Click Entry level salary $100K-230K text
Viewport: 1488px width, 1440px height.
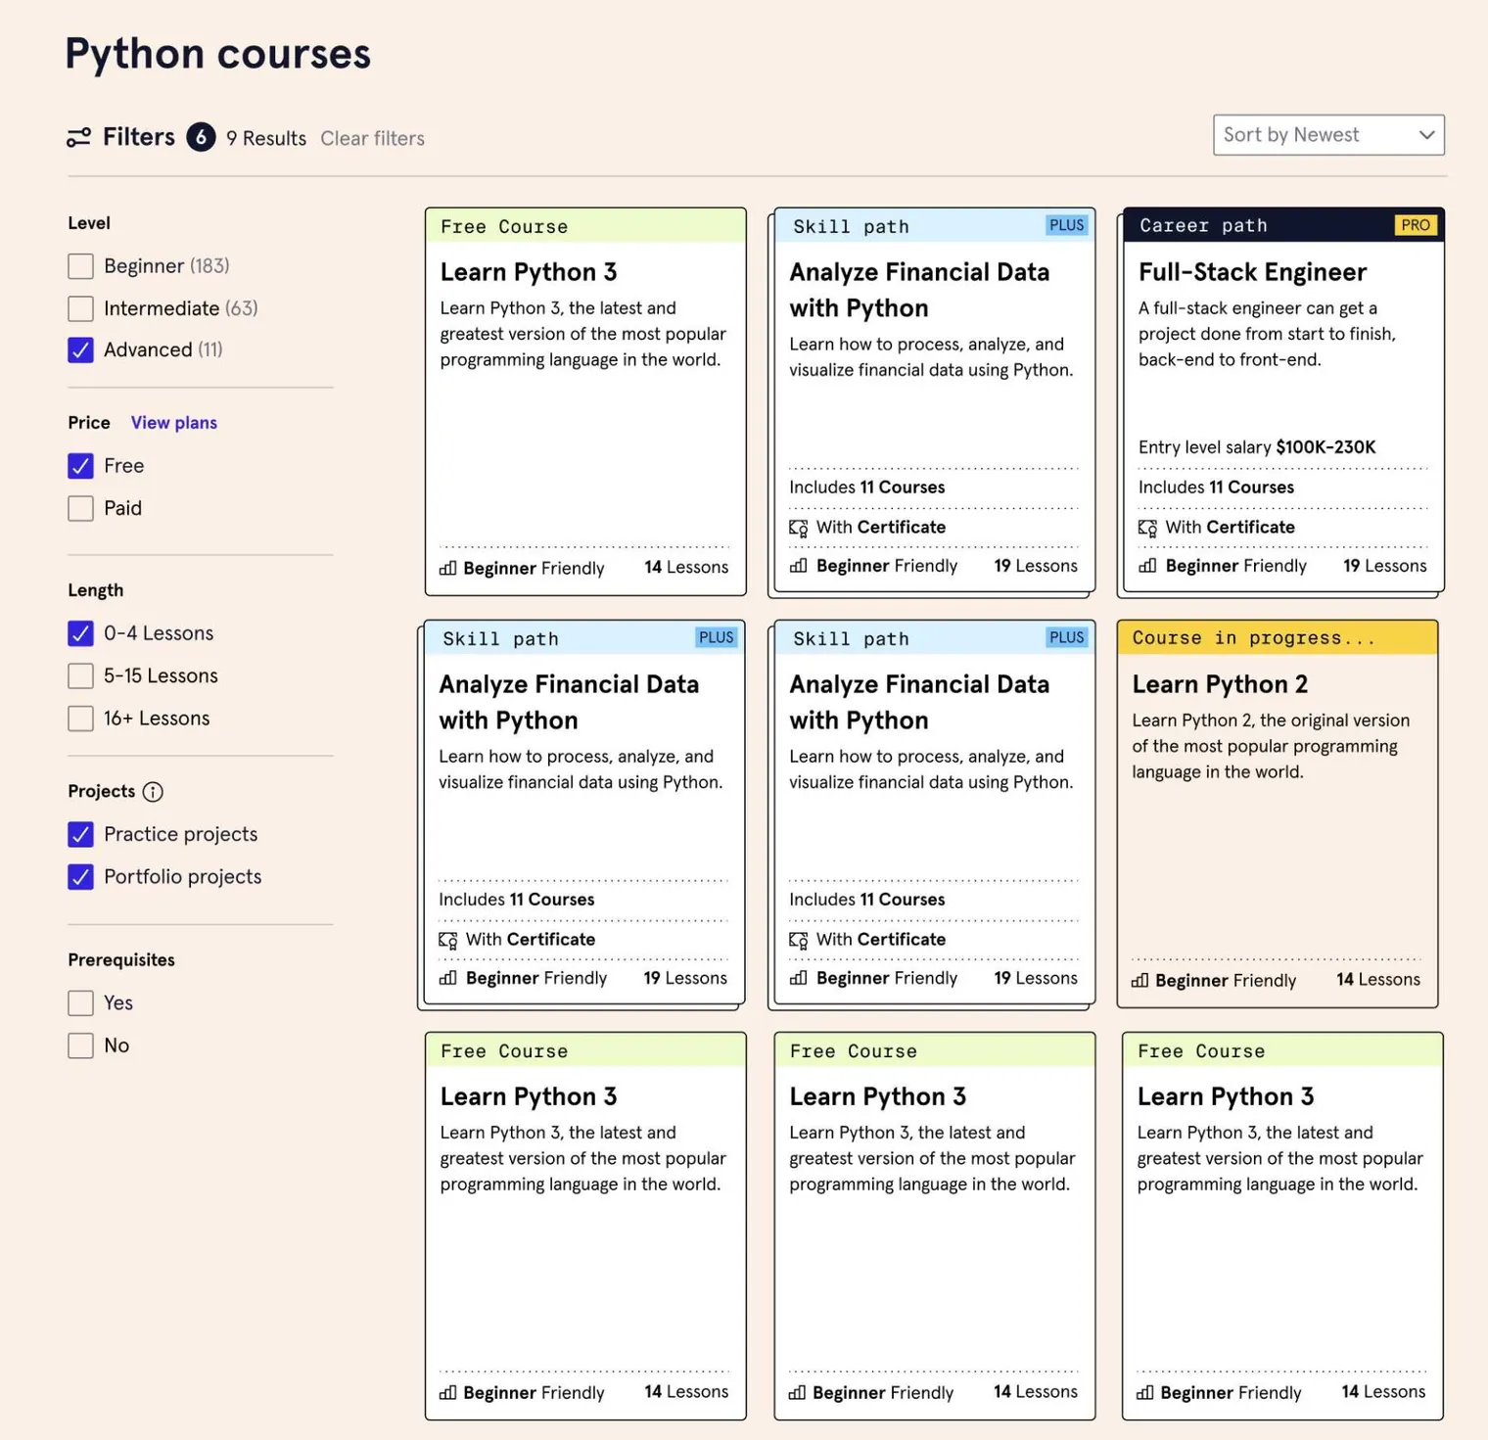click(x=1257, y=447)
